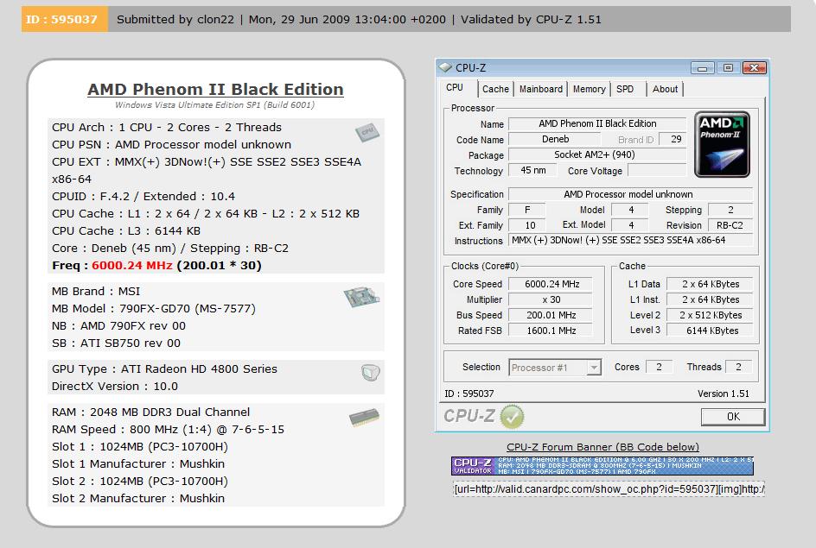
Task: Click the Cores count field
Action: coord(659,368)
